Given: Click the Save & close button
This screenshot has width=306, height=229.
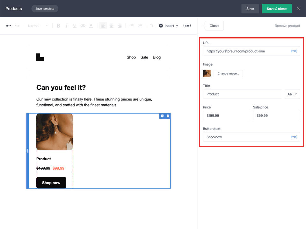Looking at the screenshot, I should 276,9.
